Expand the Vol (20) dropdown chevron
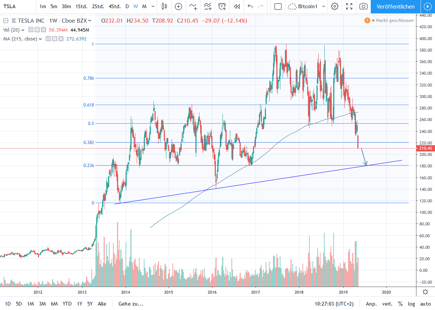The width and height of the screenshot is (435, 310). point(23,30)
